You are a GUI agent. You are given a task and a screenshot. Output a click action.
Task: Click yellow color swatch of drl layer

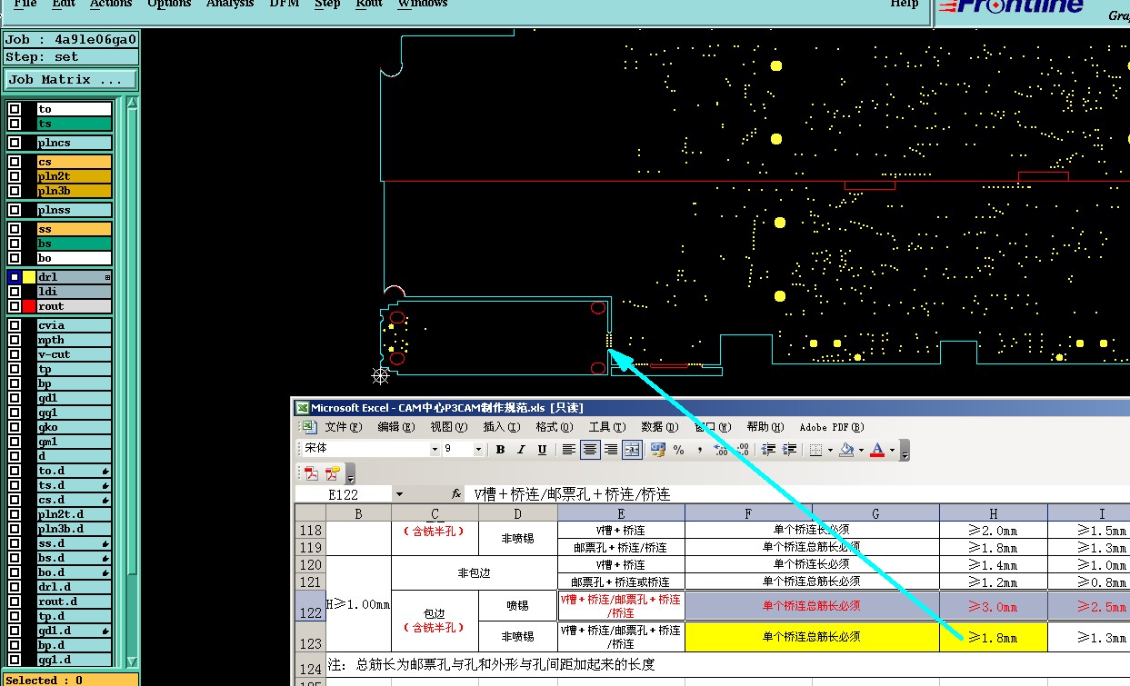coord(29,277)
